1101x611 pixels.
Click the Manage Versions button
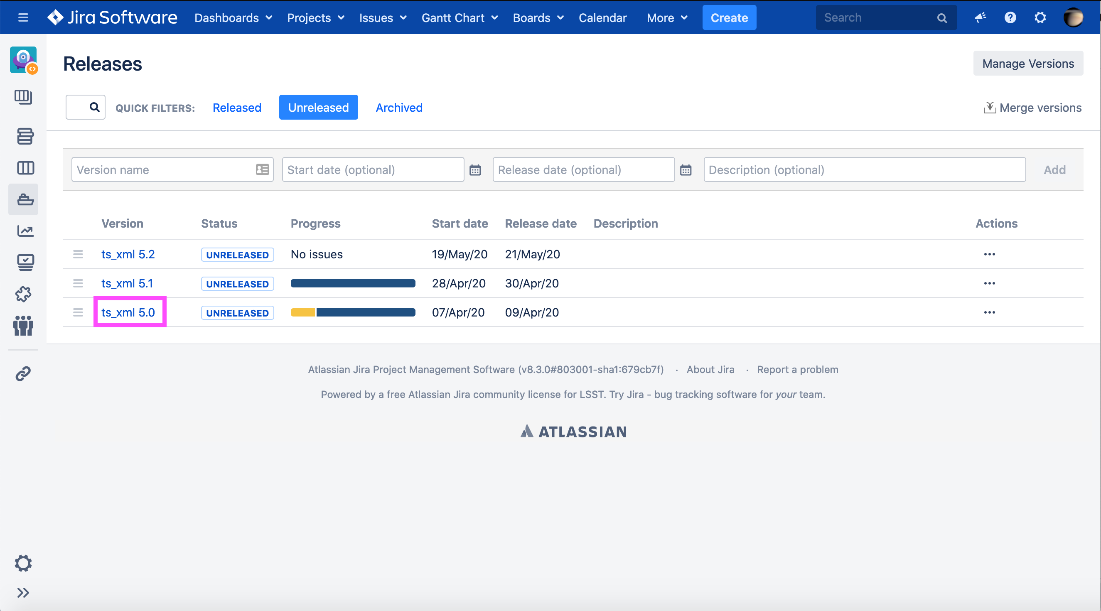pyautogui.click(x=1027, y=63)
